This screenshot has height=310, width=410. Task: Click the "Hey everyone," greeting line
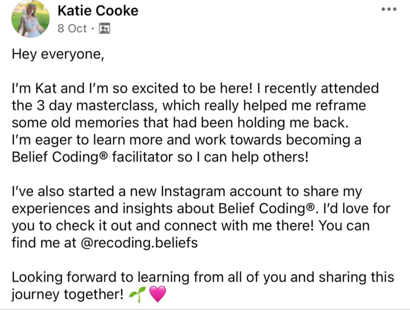(x=58, y=54)
